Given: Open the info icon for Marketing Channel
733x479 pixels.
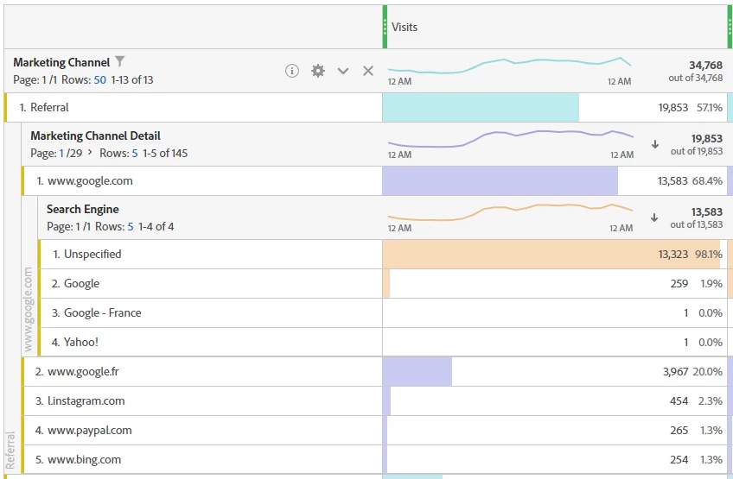Looking at the screenshot, I should pyautogui.click(x=292, y=71).
